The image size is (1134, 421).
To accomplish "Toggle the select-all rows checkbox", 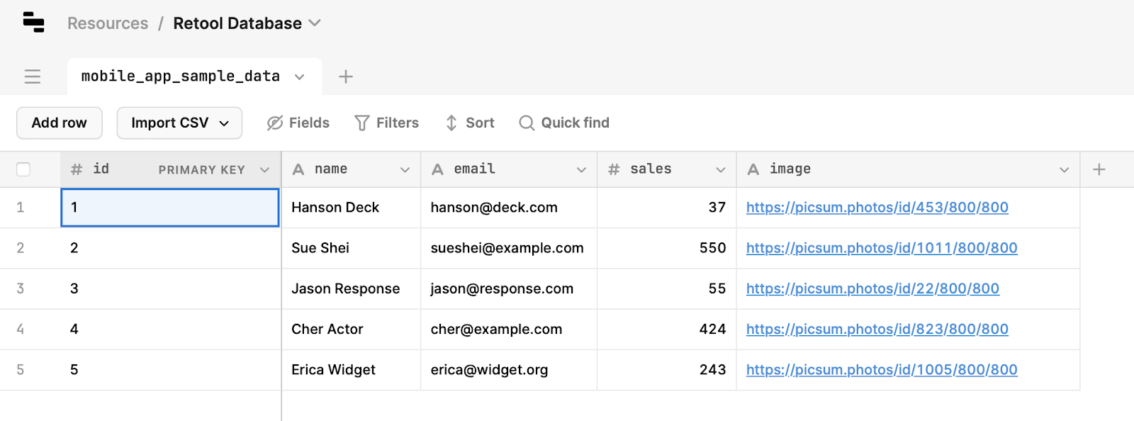I will click(23, 169).
